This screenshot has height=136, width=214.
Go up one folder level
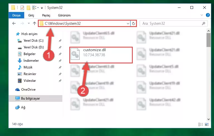(x=35, y=23)
